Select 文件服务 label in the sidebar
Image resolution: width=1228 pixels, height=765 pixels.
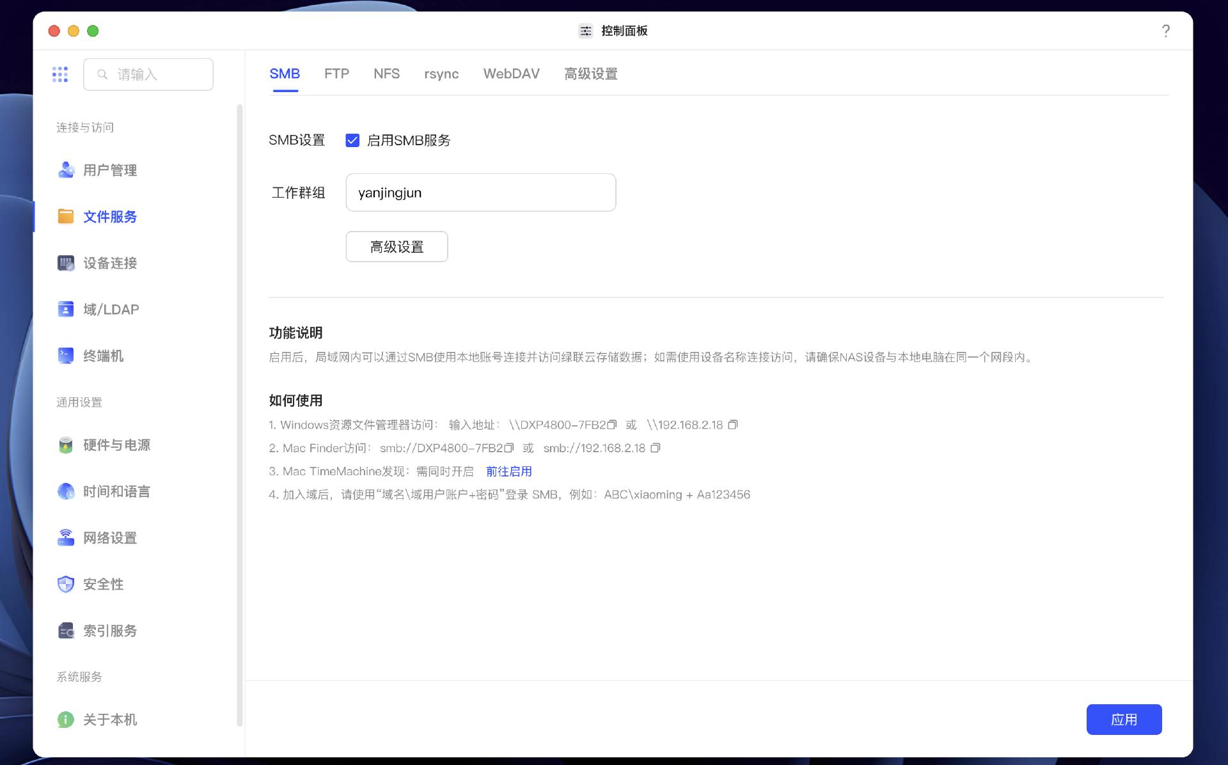coord(110,217)
